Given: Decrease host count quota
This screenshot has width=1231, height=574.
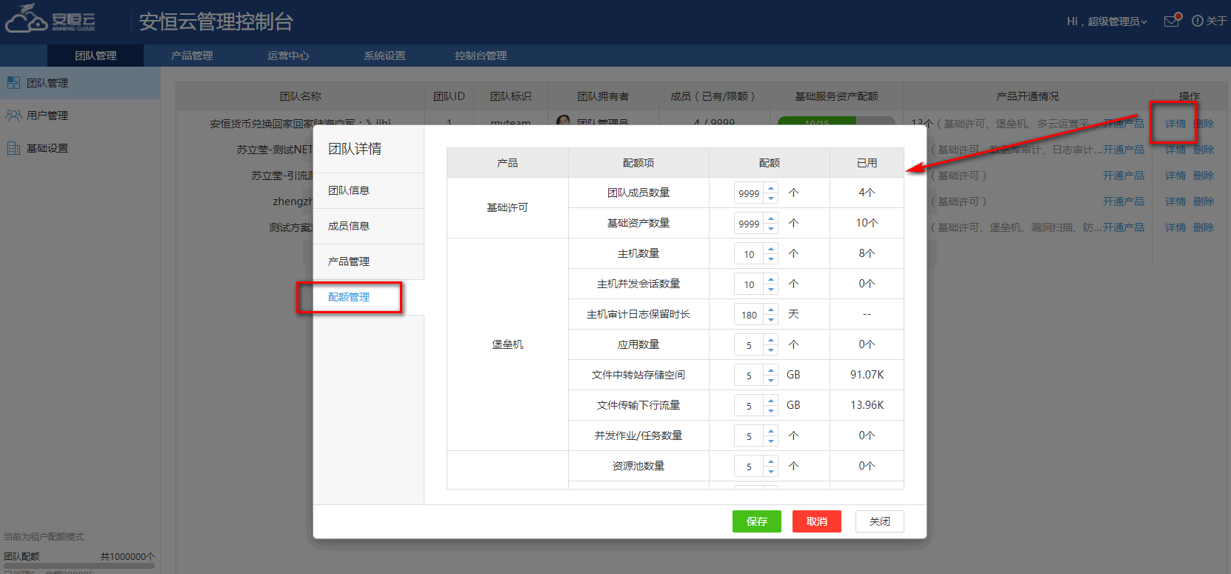Looking at the screenshot, I should pyautogui.click(x=771, y=258).
